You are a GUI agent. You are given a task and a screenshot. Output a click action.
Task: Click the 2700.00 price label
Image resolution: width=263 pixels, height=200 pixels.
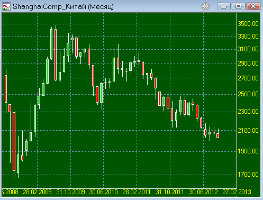248,78
